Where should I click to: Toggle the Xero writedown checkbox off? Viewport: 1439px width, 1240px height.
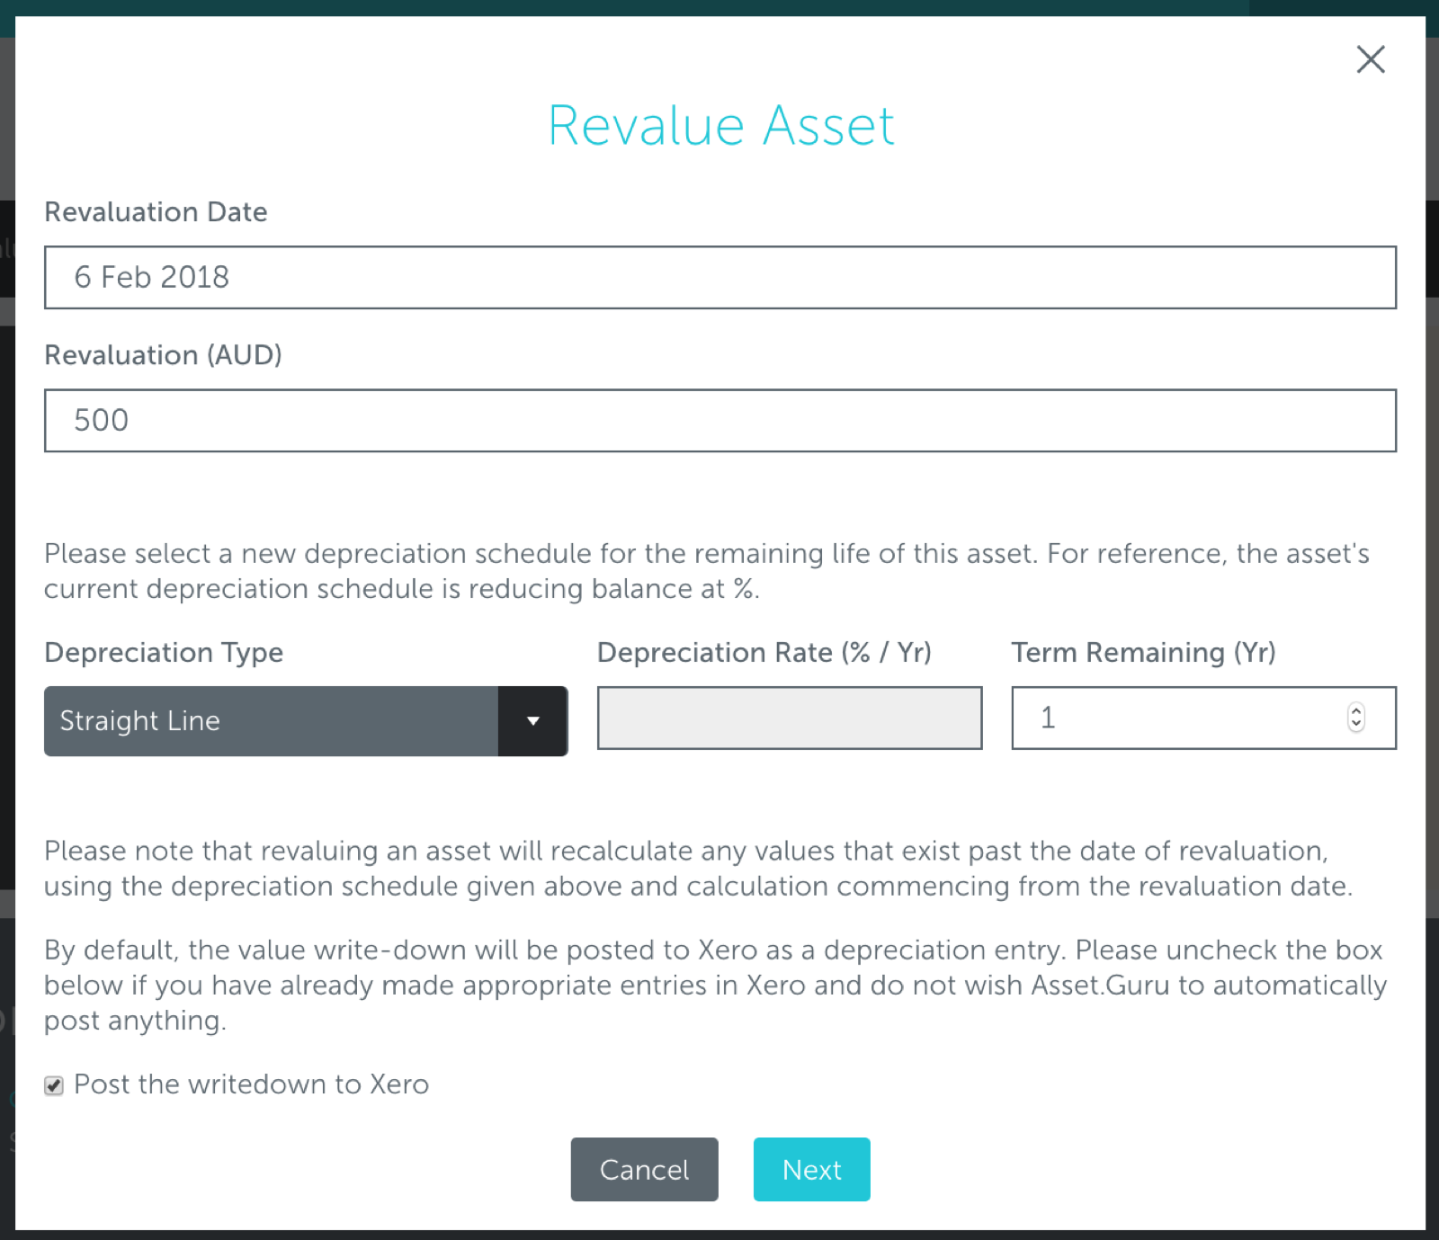pyautogui.click(x=53, y=1084)
